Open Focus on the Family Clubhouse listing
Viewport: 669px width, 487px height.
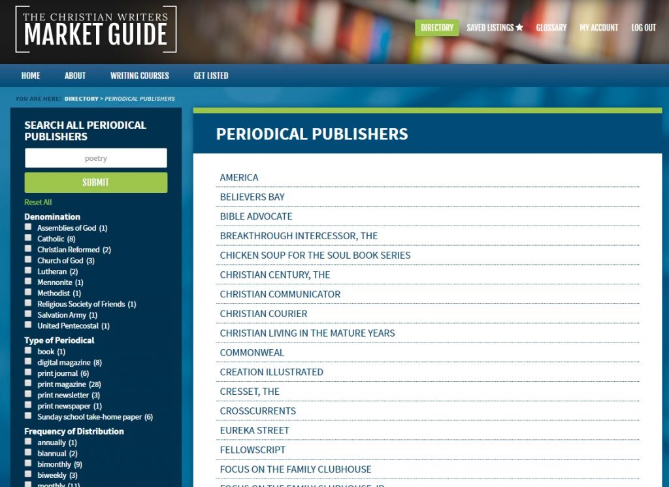coord(296,469)
